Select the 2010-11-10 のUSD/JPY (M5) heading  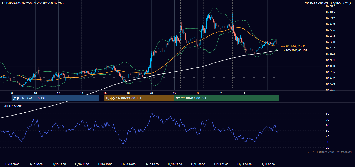coord(328,3)
